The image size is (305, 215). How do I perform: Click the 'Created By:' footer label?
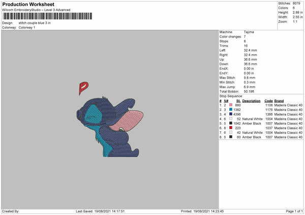11,211
